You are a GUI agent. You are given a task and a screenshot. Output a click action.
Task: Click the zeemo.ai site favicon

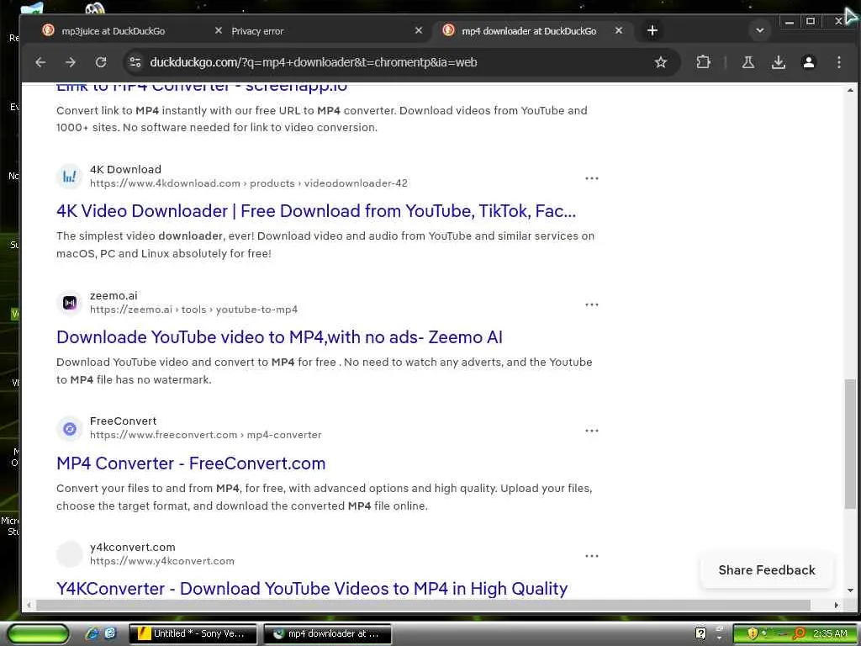(69, 303)
